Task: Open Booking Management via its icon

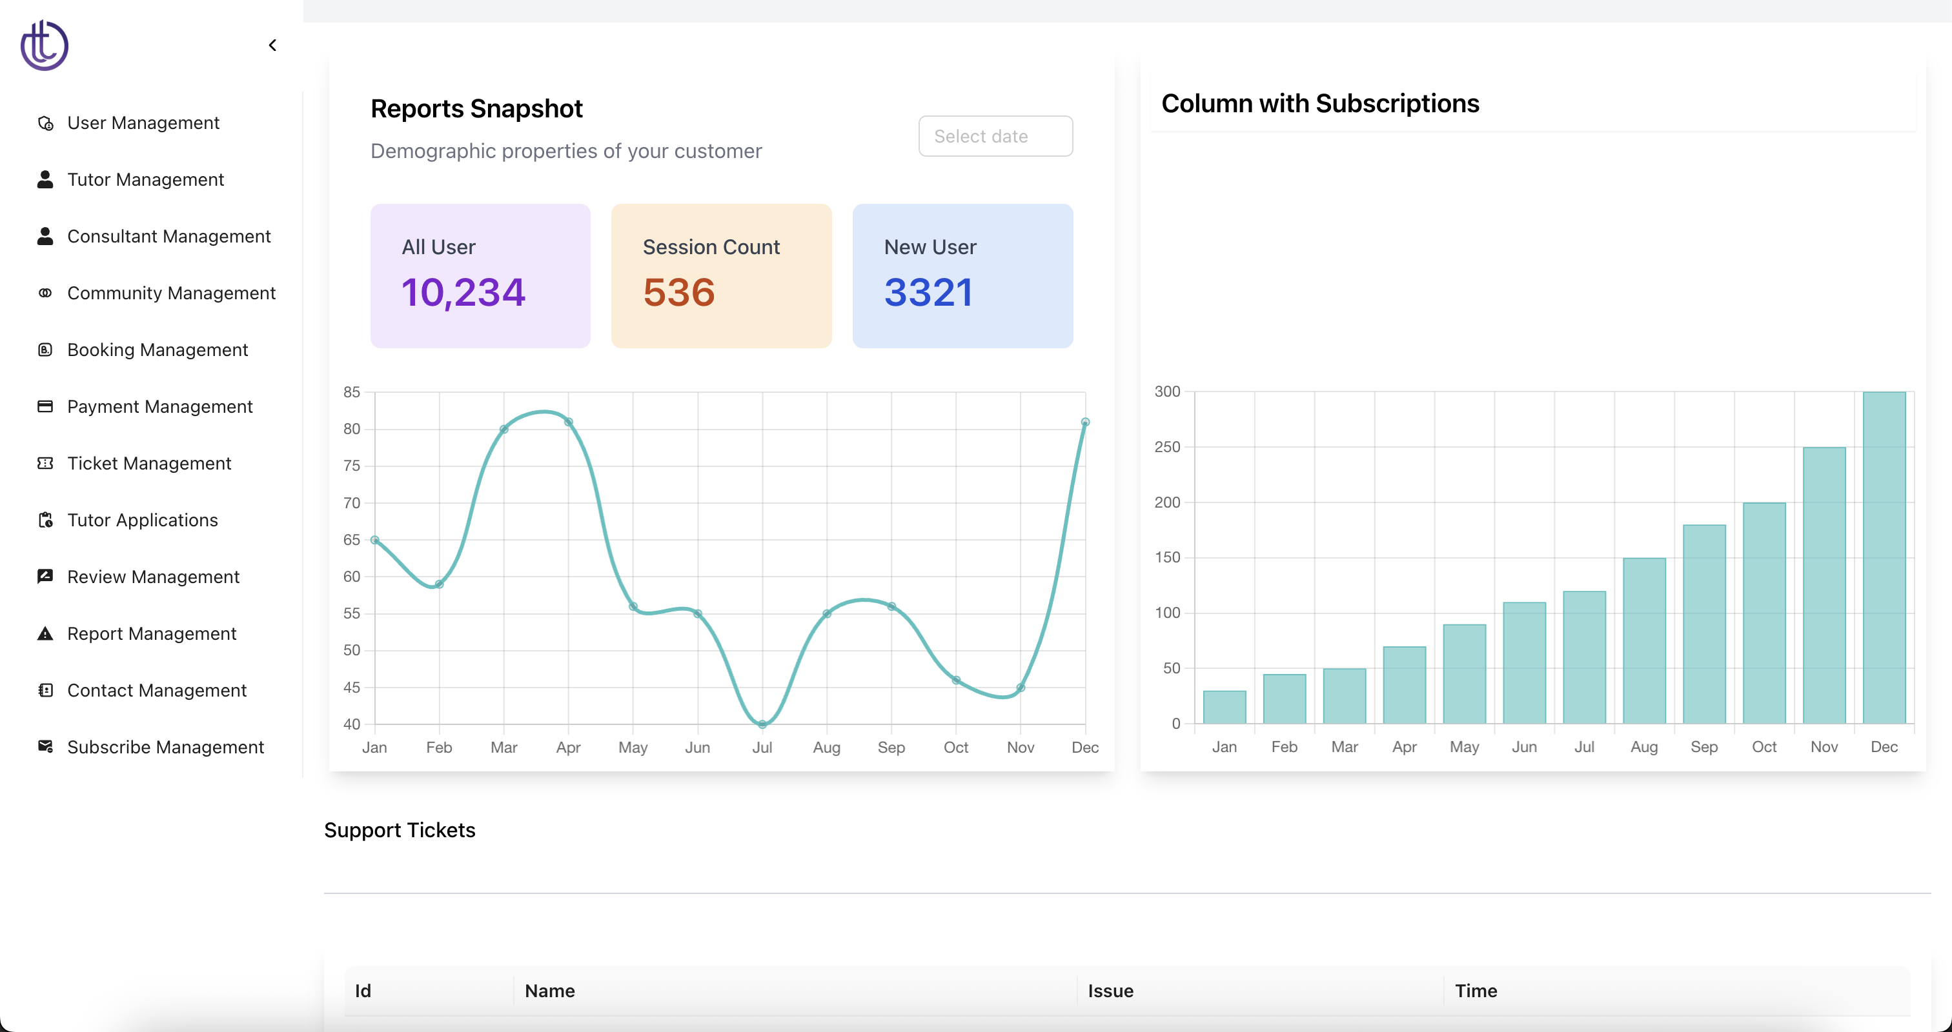Action: point(45,349)
